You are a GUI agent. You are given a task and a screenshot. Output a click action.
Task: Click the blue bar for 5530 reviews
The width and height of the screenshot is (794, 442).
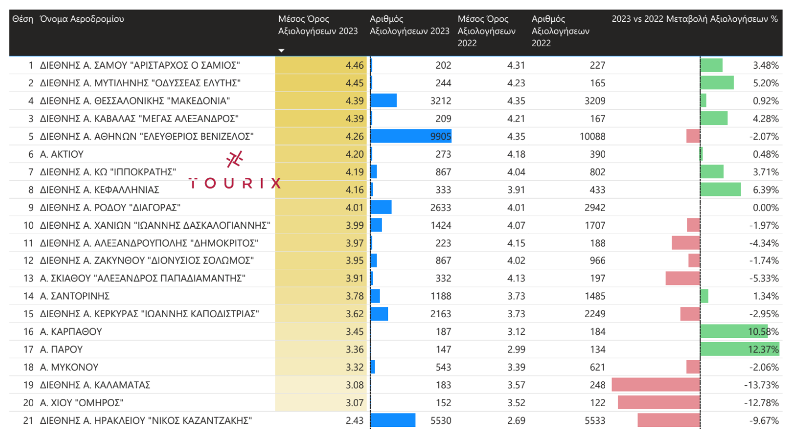pyautogui.click(x=393, y=420)
